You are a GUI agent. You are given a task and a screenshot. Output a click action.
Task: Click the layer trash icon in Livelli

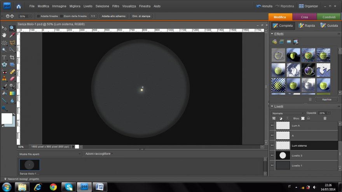coord(325,118)
